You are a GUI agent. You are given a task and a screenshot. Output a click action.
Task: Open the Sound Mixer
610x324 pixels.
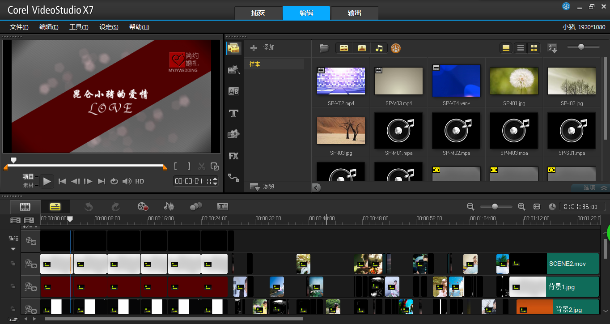pos(169,207)
